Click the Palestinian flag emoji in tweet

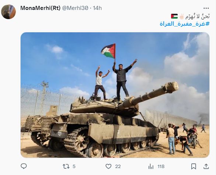(174, 16)
